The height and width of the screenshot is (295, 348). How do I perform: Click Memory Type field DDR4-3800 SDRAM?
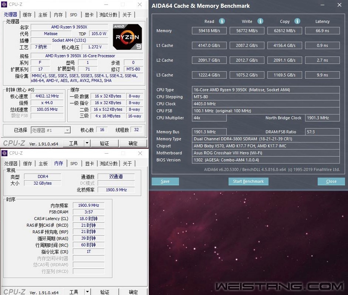click(266, 139)
